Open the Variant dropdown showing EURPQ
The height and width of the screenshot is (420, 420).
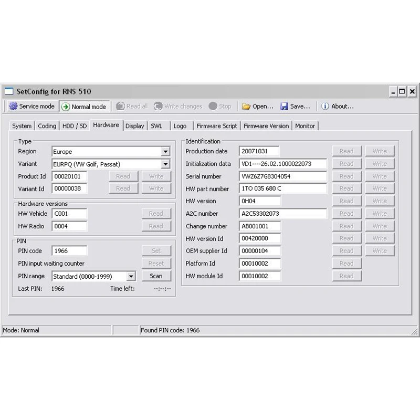tap(165, 164)
